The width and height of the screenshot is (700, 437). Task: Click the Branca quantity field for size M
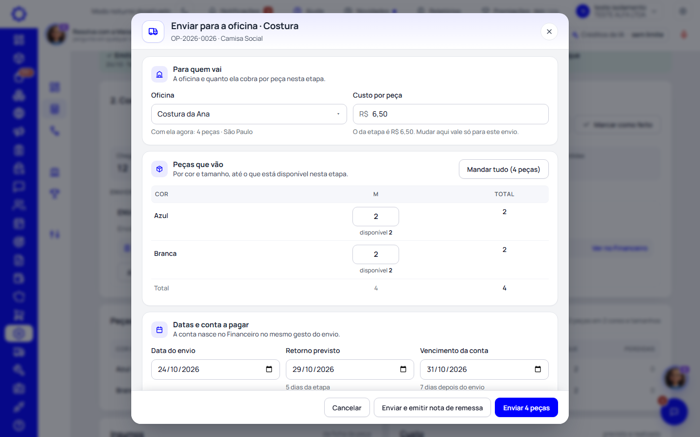tap(376, 254)
